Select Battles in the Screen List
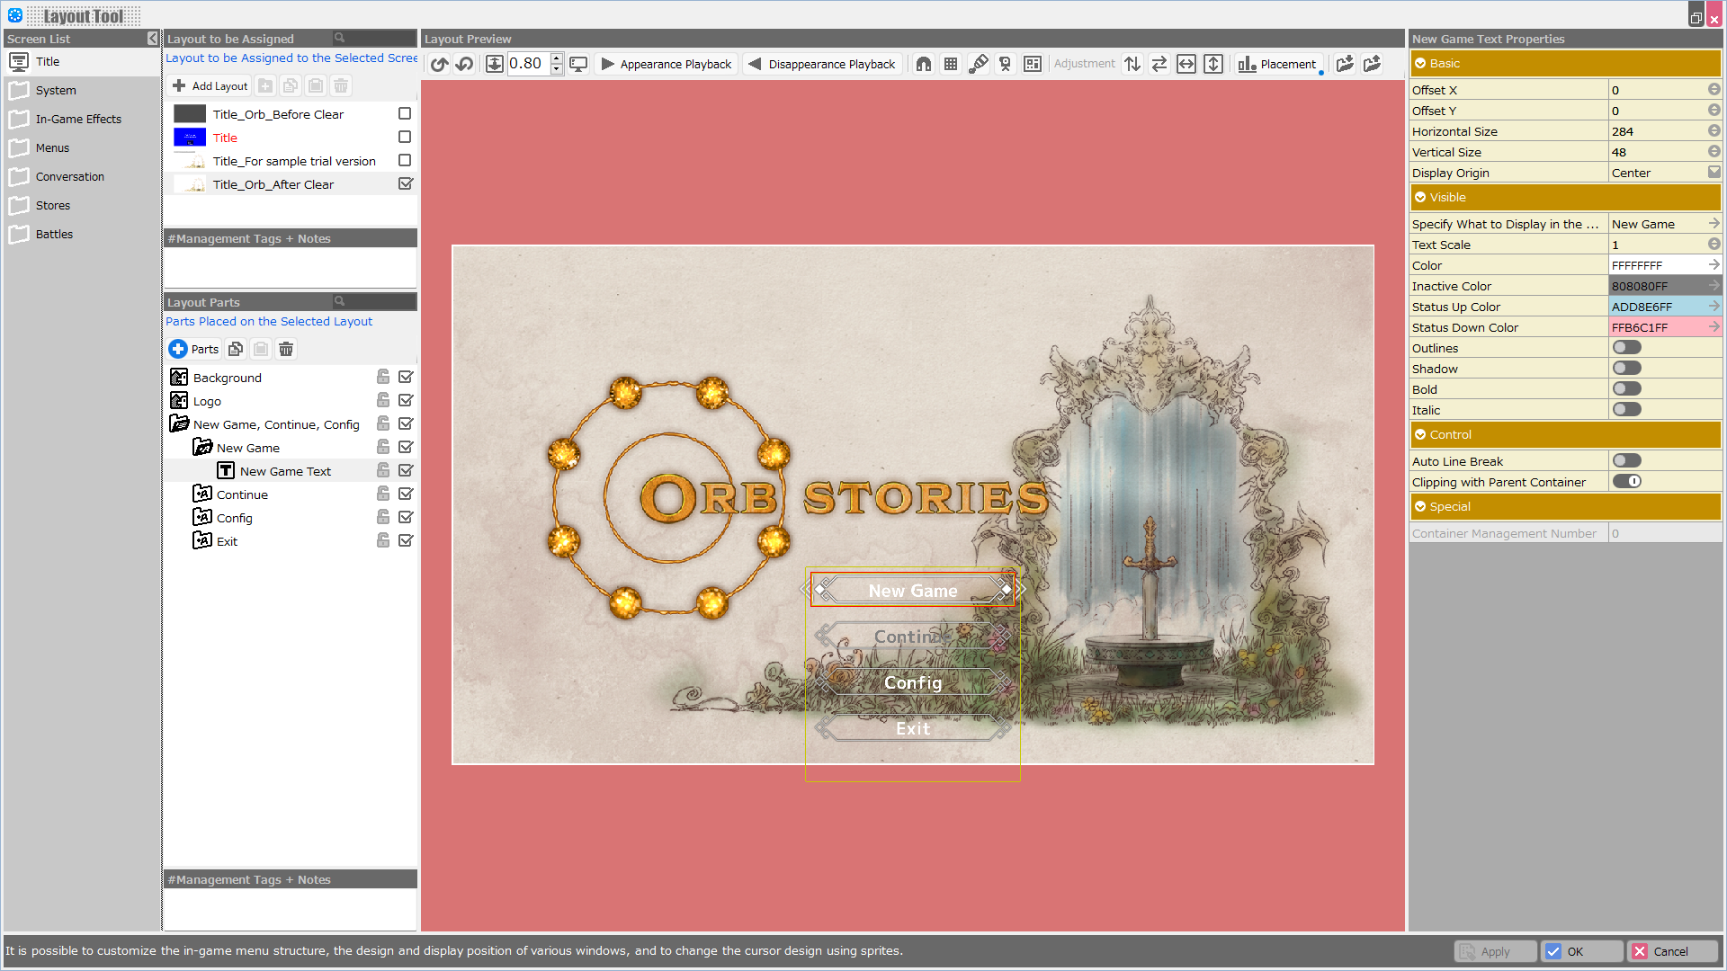 pos(54,235)
